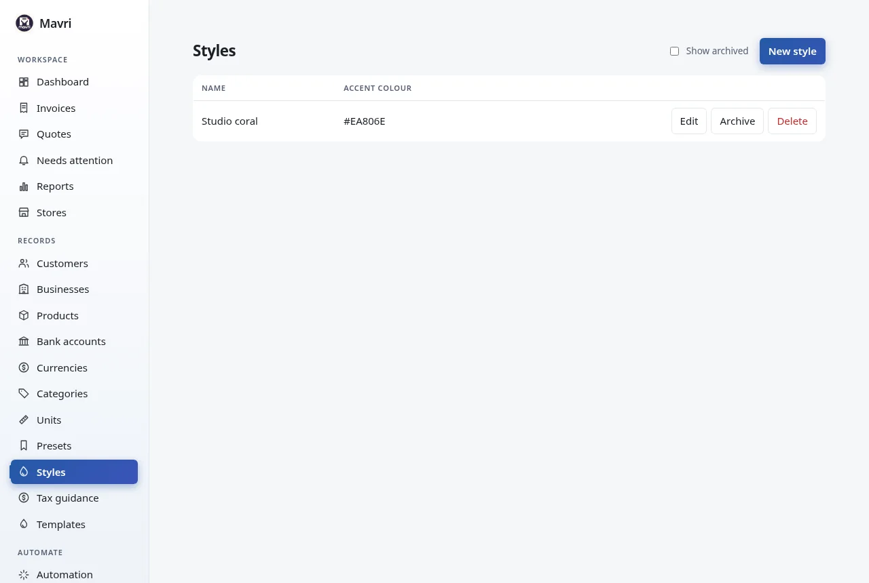Go to Invoices in sidebar
869x583 pixels.
pyautogui.click(x=74, y=108)
